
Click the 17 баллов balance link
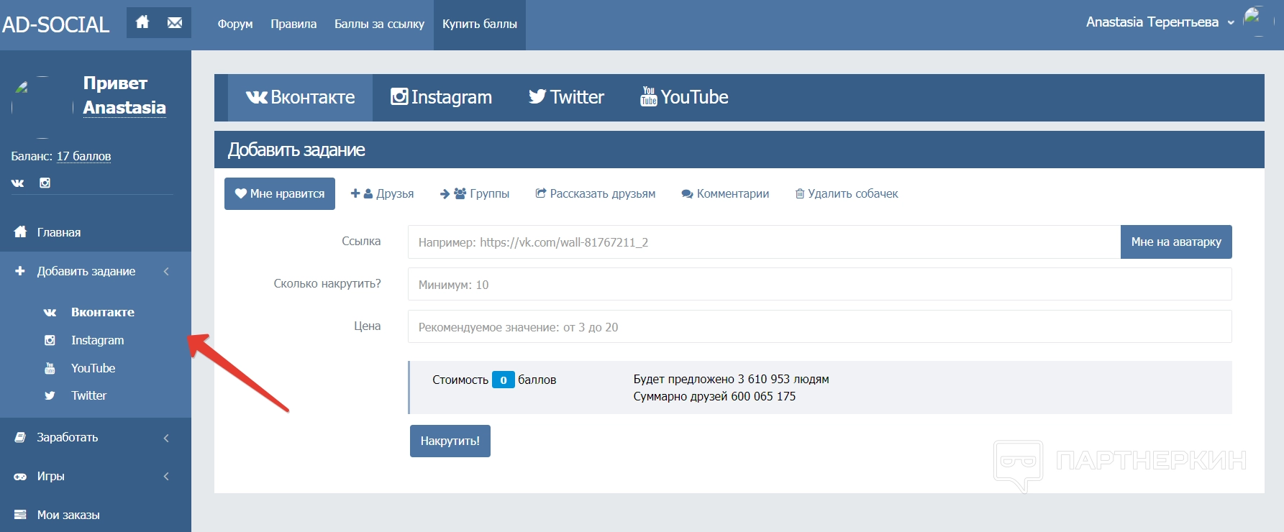click(84, 156)
